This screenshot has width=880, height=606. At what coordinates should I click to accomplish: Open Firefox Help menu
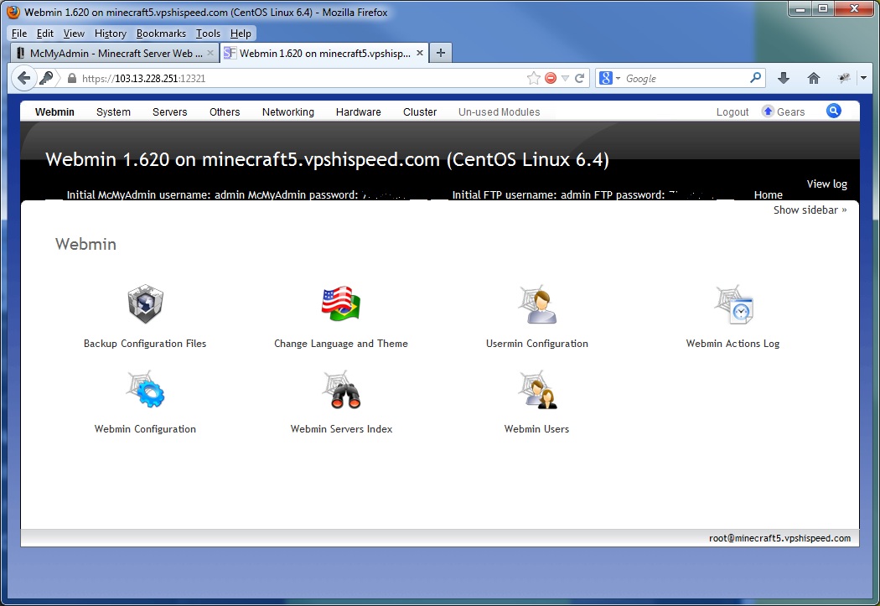[241, 33]
